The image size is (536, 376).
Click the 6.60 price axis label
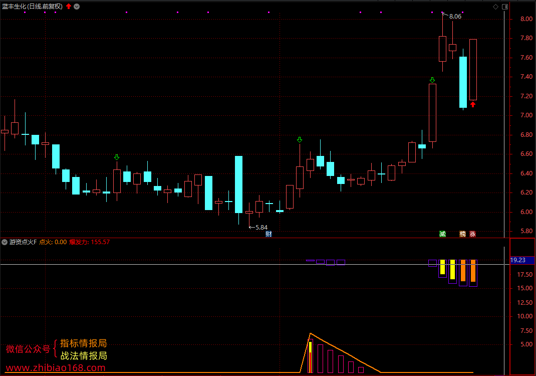pos(526,154)
